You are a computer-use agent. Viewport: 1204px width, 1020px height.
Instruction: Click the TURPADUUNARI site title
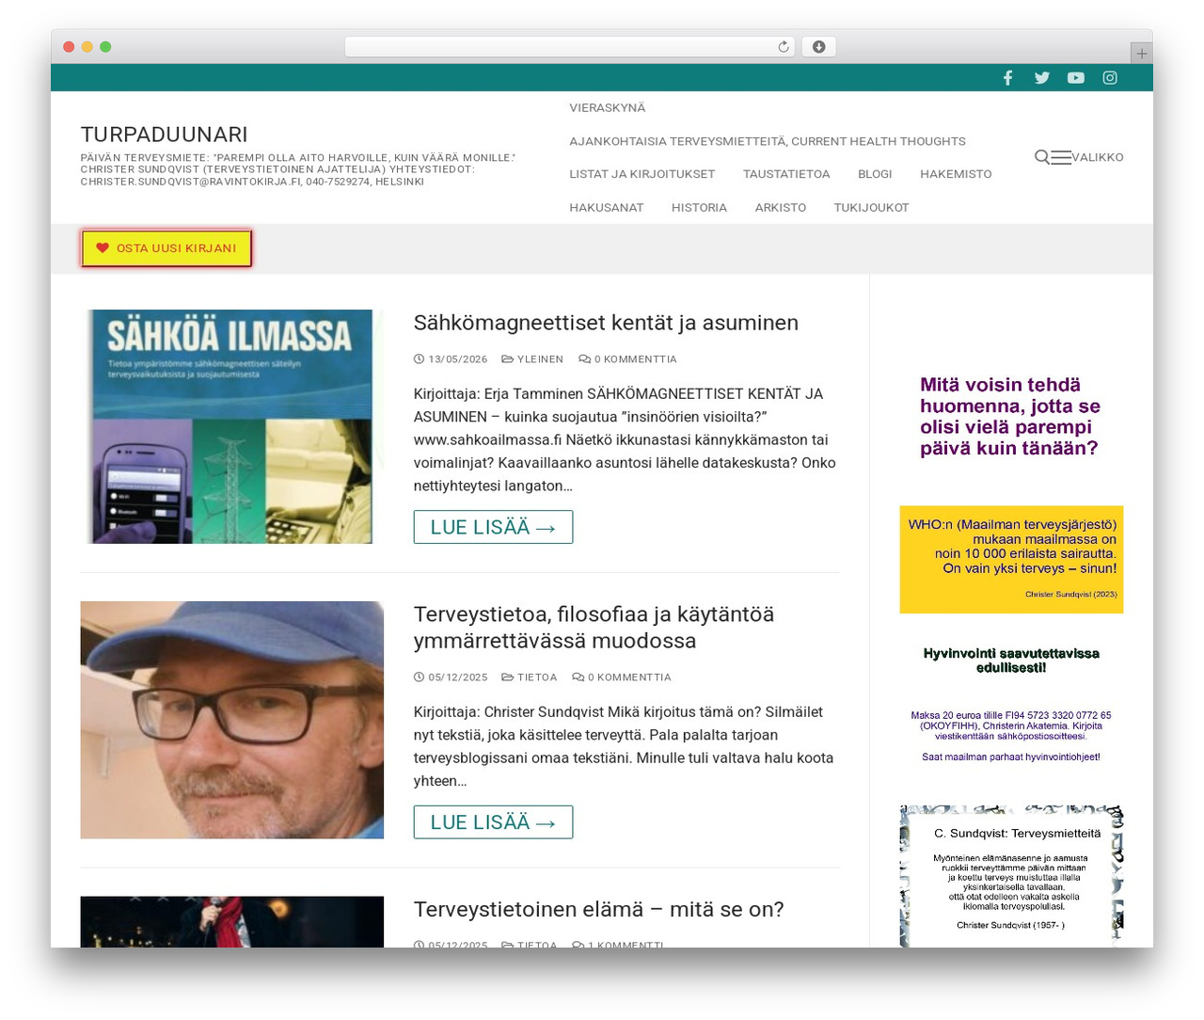coord(165,135)
